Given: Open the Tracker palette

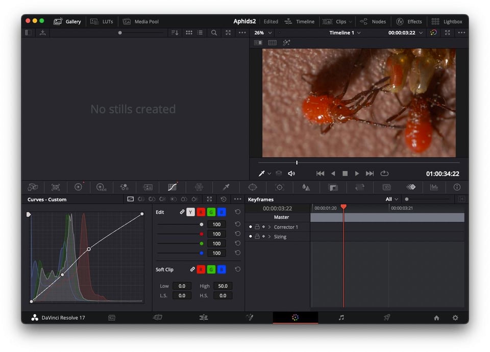Looking at the screenshot, I should tap(280, 187).
